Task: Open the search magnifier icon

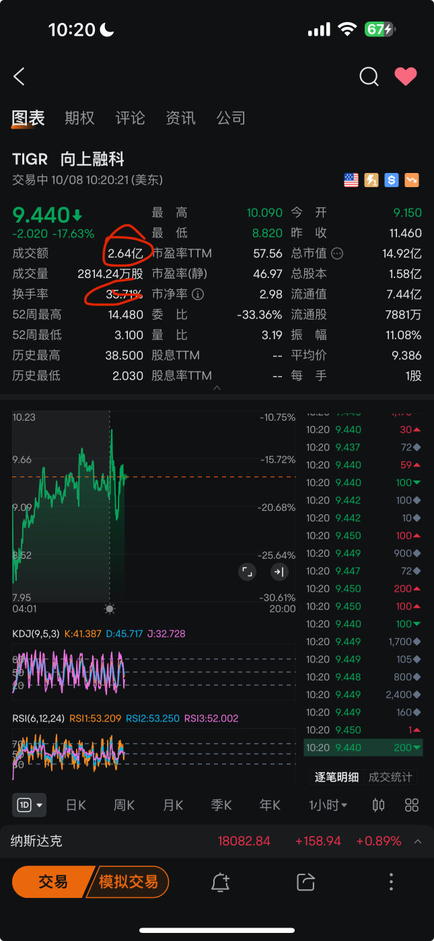Action: [369, 77]
